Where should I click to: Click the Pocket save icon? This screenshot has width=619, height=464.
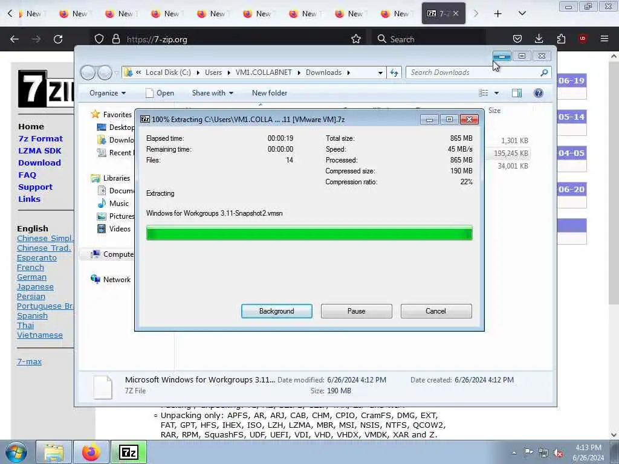(517, 39)
